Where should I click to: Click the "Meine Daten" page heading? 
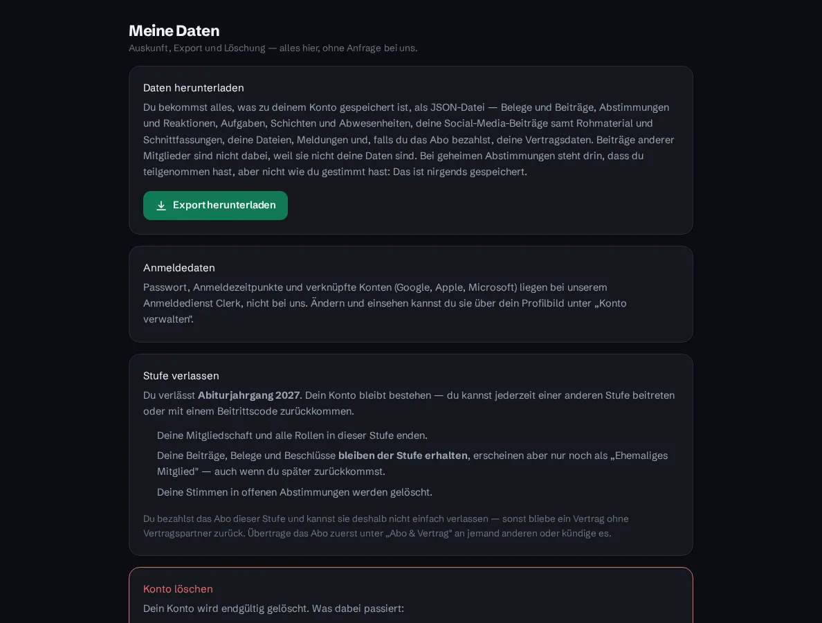pos(174,30)
